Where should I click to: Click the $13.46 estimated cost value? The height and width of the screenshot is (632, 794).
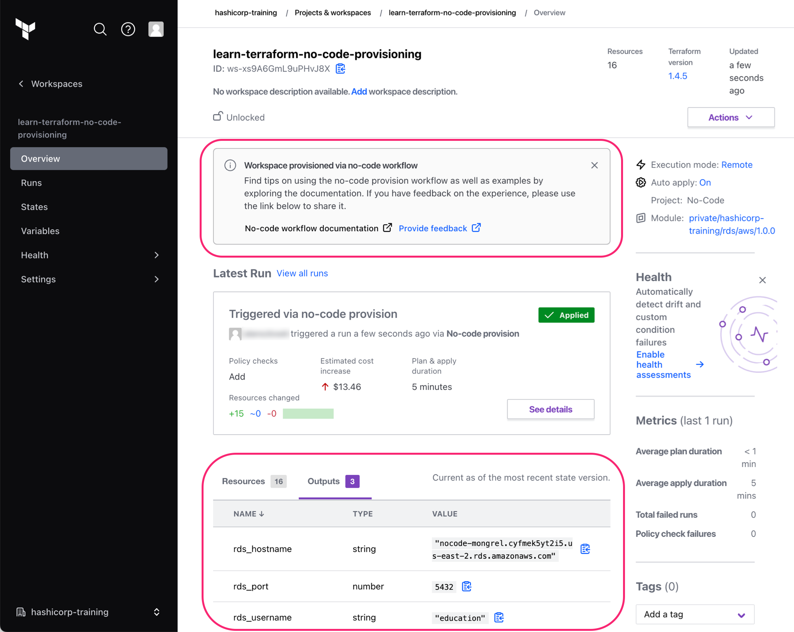tap(347, 387)
